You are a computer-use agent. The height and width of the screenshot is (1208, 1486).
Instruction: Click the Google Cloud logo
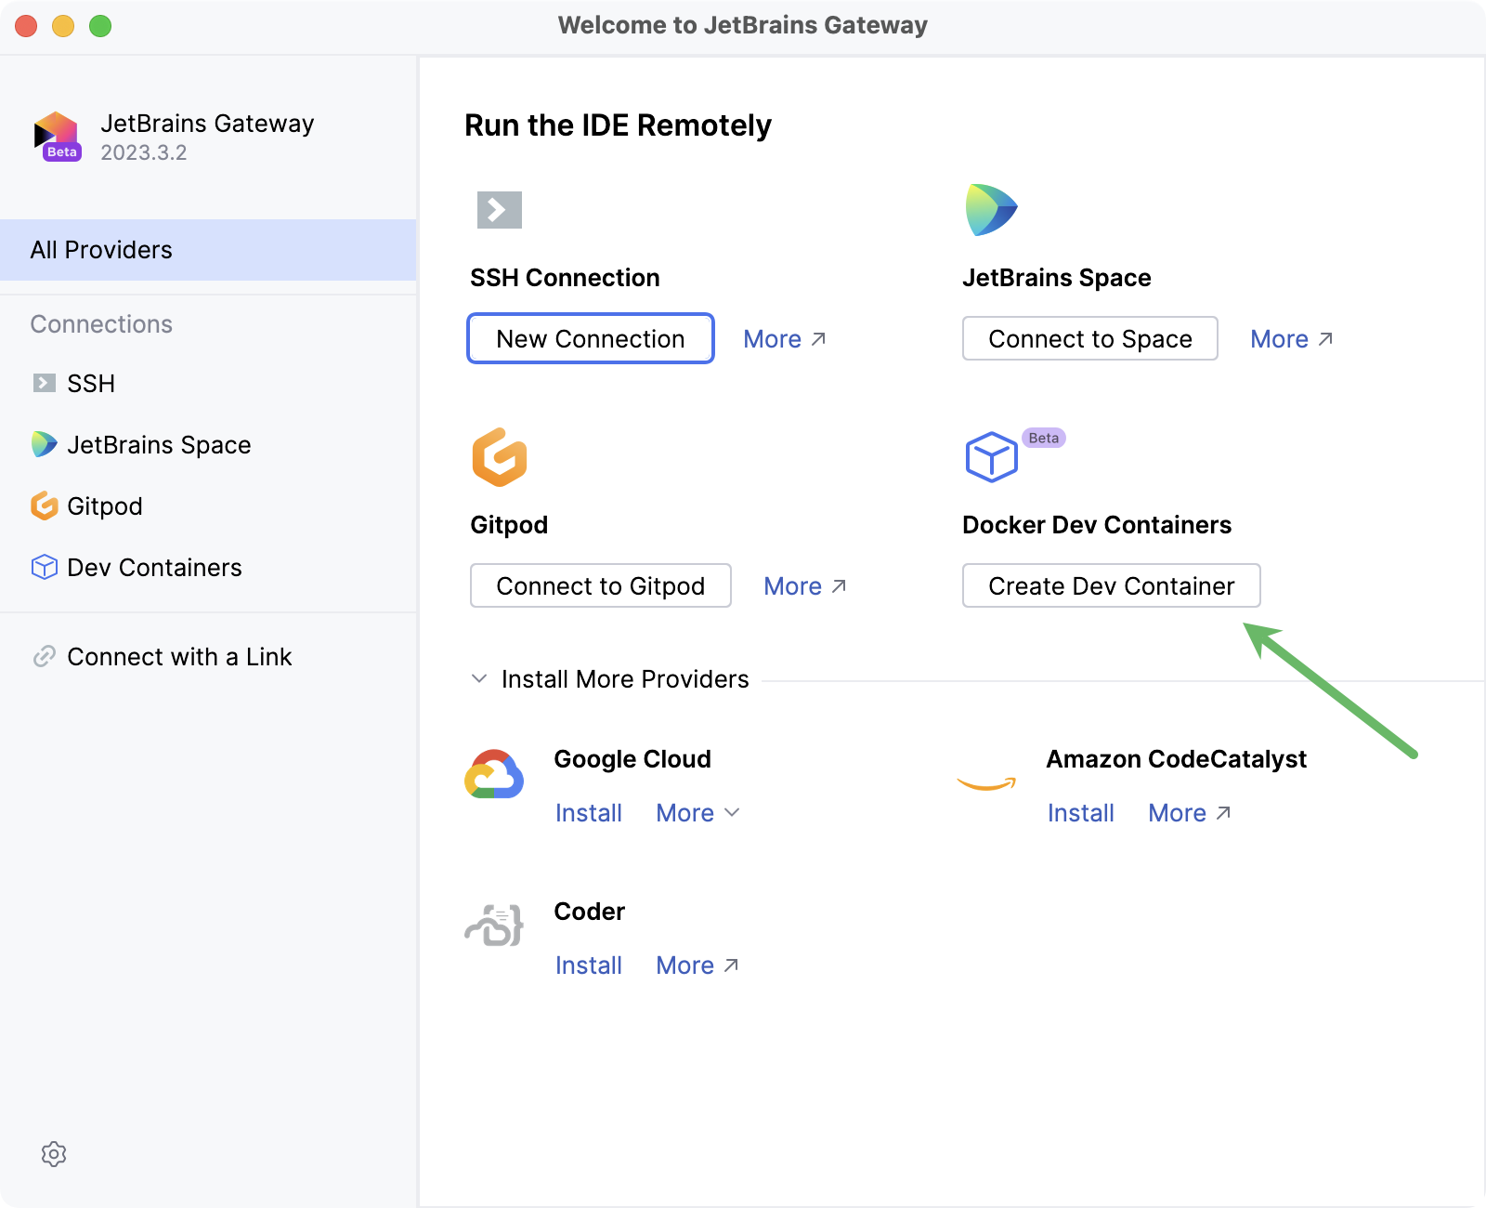tap(494, 774)
